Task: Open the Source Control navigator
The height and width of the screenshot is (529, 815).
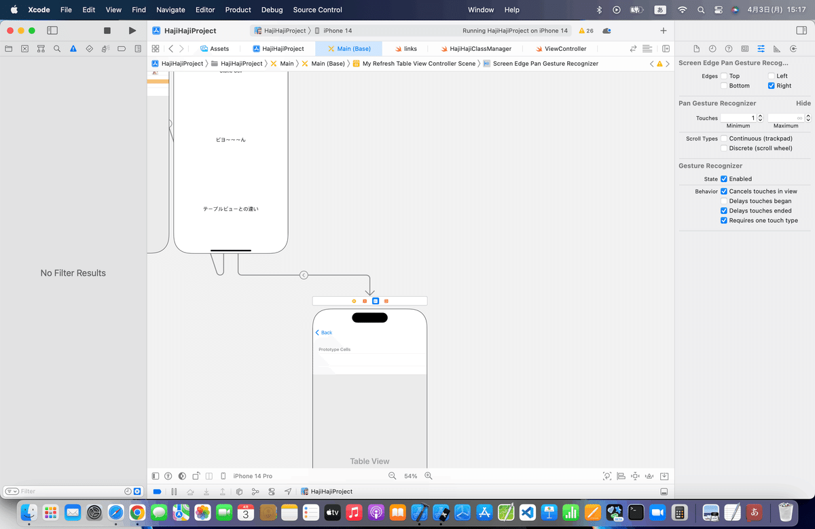Action: pos(24,49)
